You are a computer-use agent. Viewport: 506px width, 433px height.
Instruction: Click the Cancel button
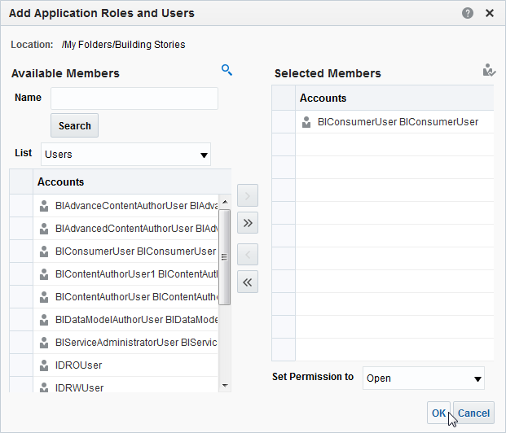(x=473, y=413)
